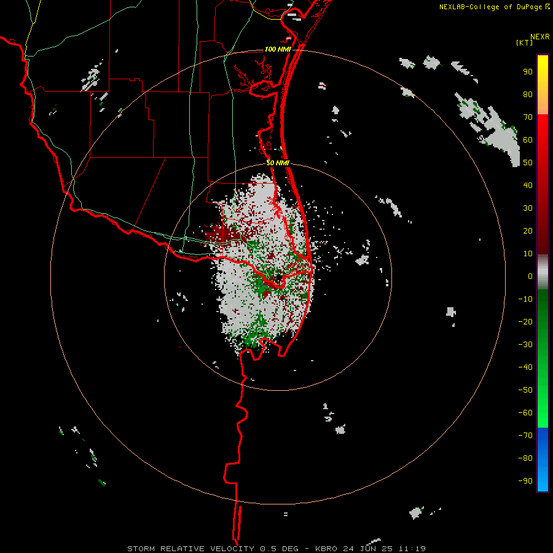Click the -50 value on the velocity scale
This screenshot has width=553, height=553.
[x=525, y=390]
